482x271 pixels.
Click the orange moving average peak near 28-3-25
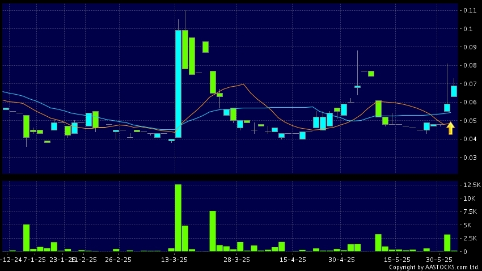click(x=243, y=84)
